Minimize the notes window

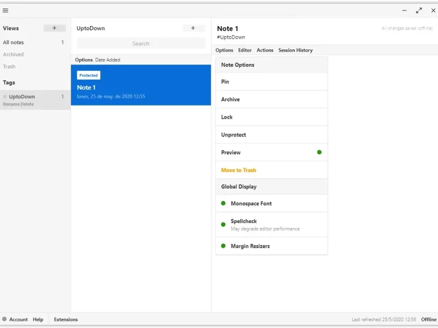pyautogui.click(x=404, y=10)
